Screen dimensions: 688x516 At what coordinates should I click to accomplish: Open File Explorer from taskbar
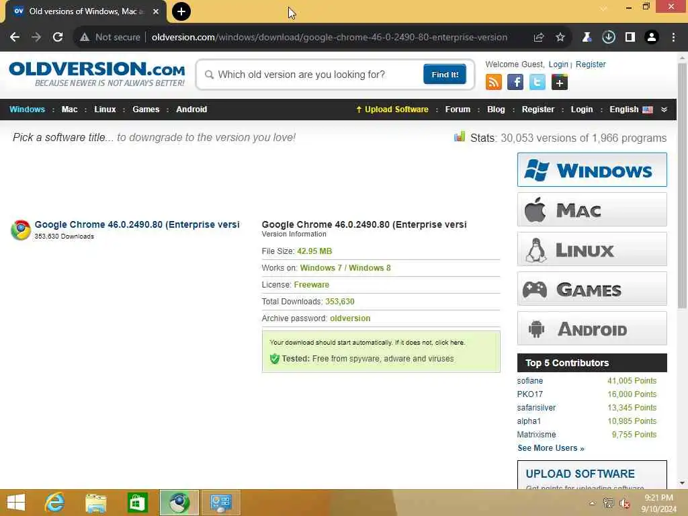point(95,503)
